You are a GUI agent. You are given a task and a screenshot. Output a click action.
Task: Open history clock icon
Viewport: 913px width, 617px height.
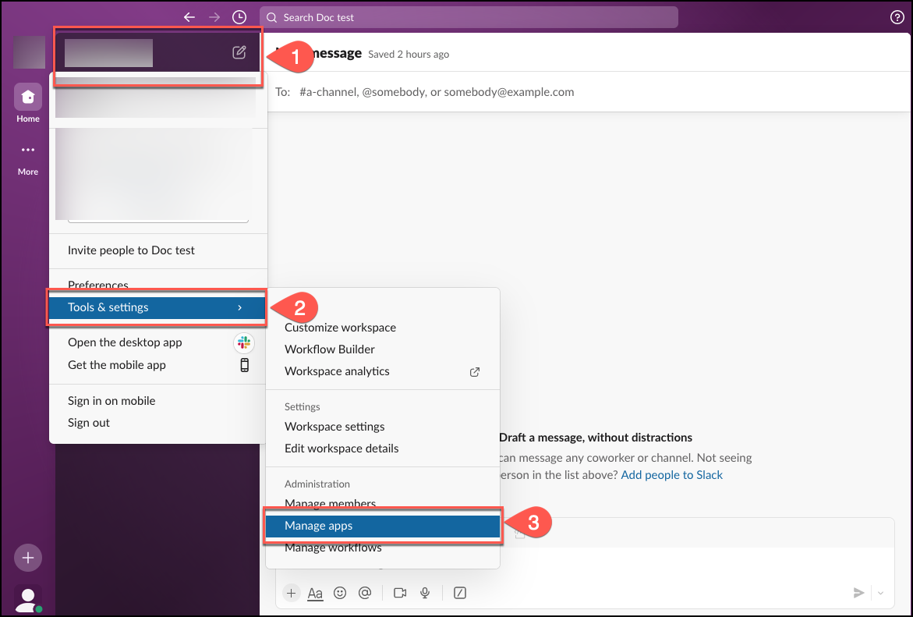coord(239,17)
